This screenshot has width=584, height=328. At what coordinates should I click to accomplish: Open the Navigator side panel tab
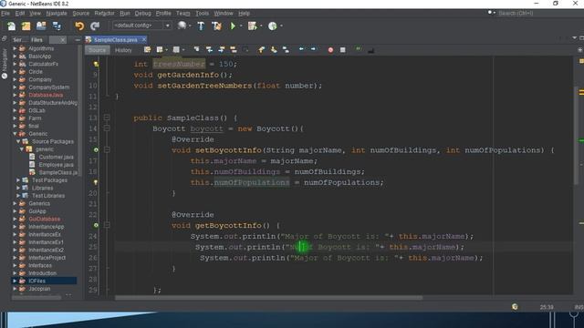(4, 63)
